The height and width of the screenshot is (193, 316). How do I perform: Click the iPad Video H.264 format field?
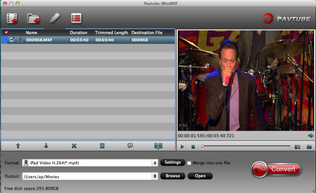(x=87, y=163)
